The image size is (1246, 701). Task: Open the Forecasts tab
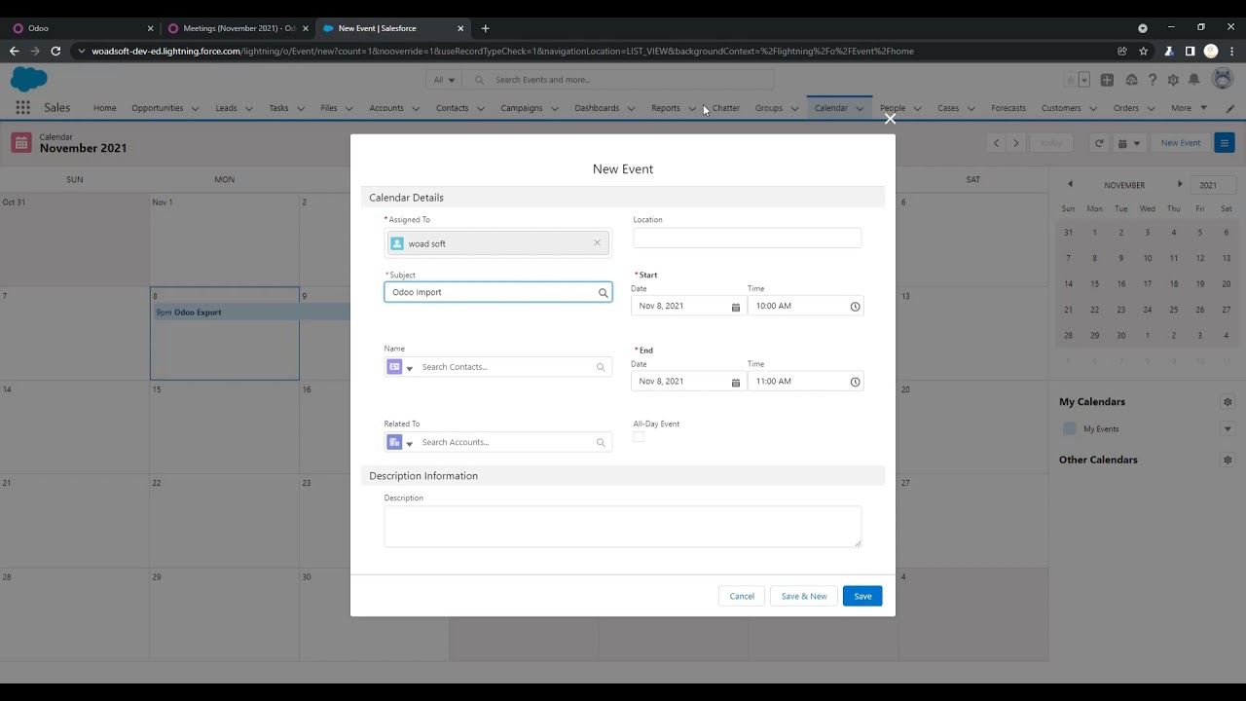coord(1008,108)
